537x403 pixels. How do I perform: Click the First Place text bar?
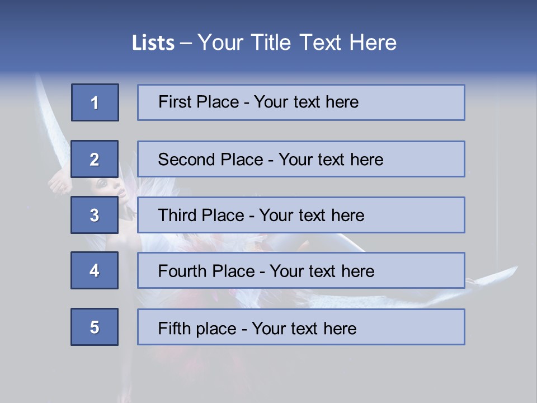pyautogui.click(x=301, y=102)
